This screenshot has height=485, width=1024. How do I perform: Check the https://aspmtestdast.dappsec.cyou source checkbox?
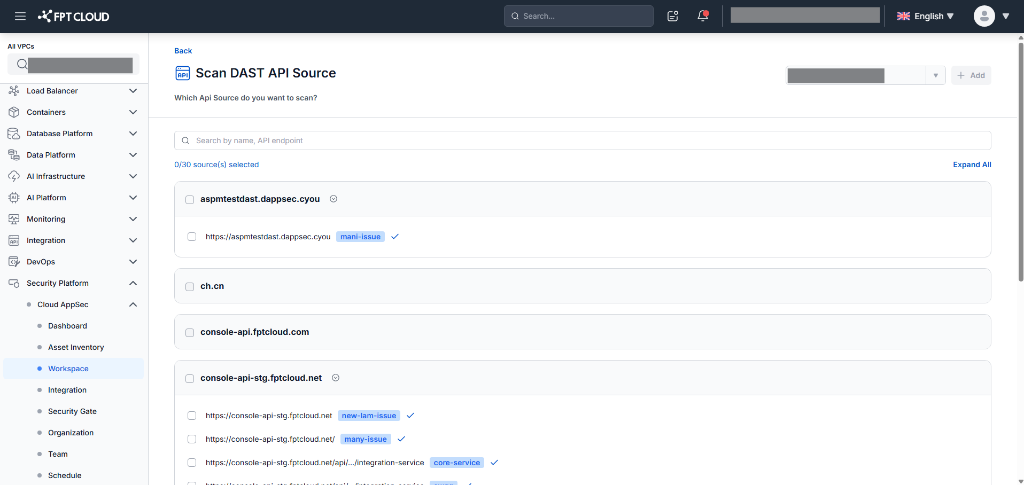tap(192, 237)
